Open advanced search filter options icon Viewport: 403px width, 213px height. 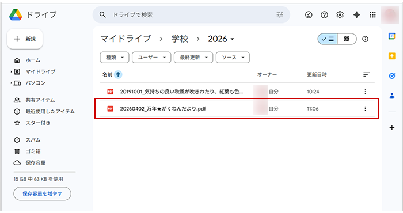point(280,15)
